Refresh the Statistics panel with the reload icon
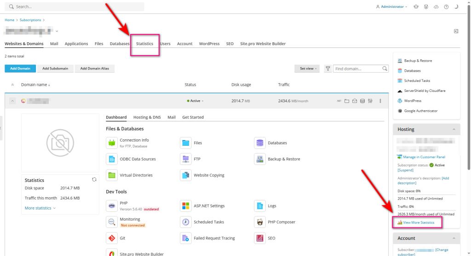 94,180
